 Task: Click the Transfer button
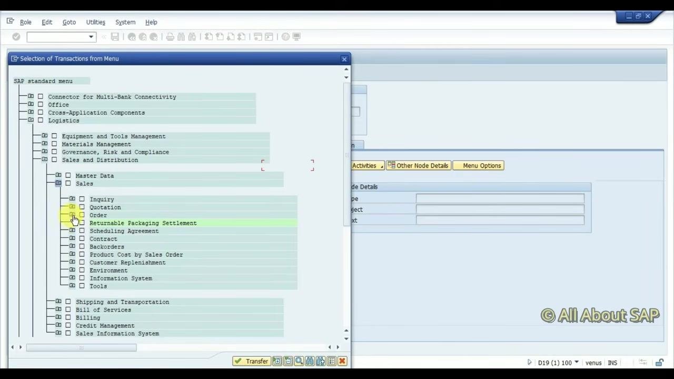(x=252, y=361)
